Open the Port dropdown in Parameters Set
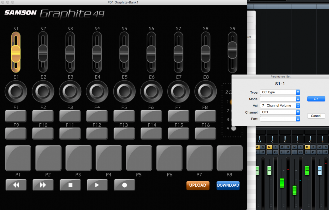Screen dimensions: 329x210 point(280,119)
